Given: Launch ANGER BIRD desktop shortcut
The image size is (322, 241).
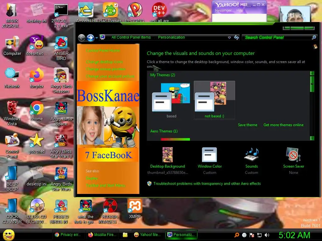Looking at the screenshot, I should [x=61, y=48].
